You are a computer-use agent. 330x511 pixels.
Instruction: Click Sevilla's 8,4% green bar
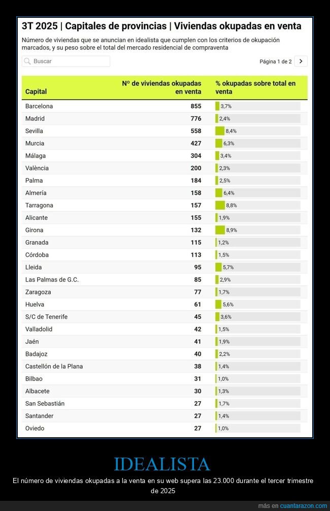pos(220,131)
